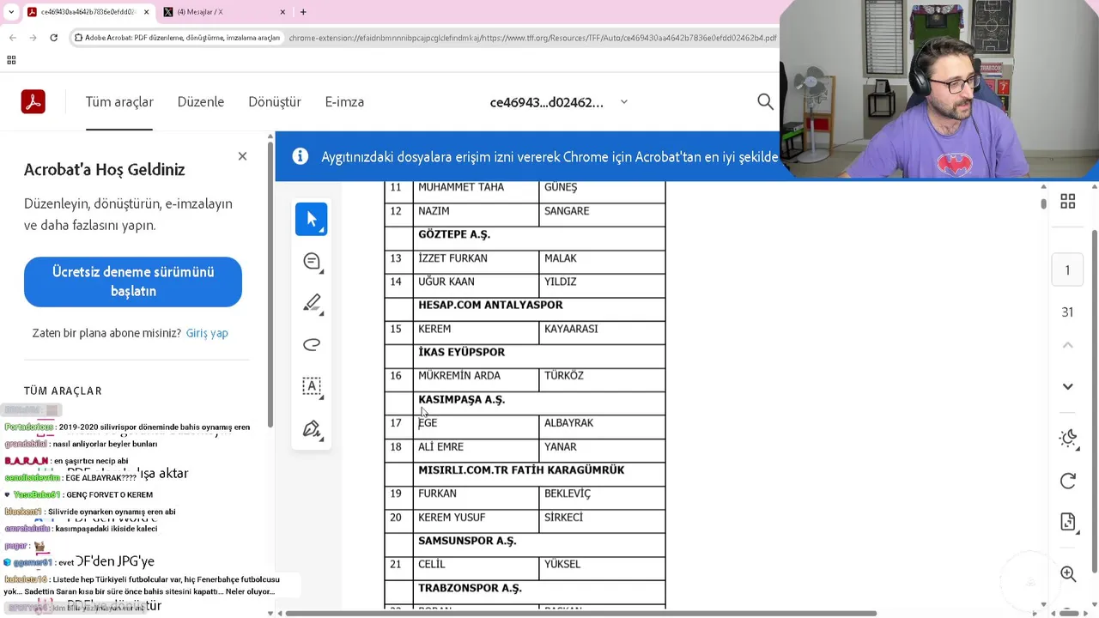Open a new browser tab
Viewport: 1099px width, 618px height.
(303, 12)
